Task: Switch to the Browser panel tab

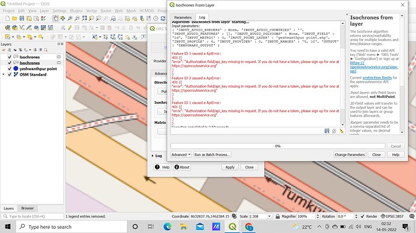Action: point(27,208)
